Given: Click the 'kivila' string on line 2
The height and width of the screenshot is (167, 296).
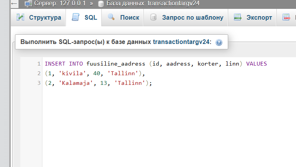Looking at the screenshot, I should coord(72,73).
